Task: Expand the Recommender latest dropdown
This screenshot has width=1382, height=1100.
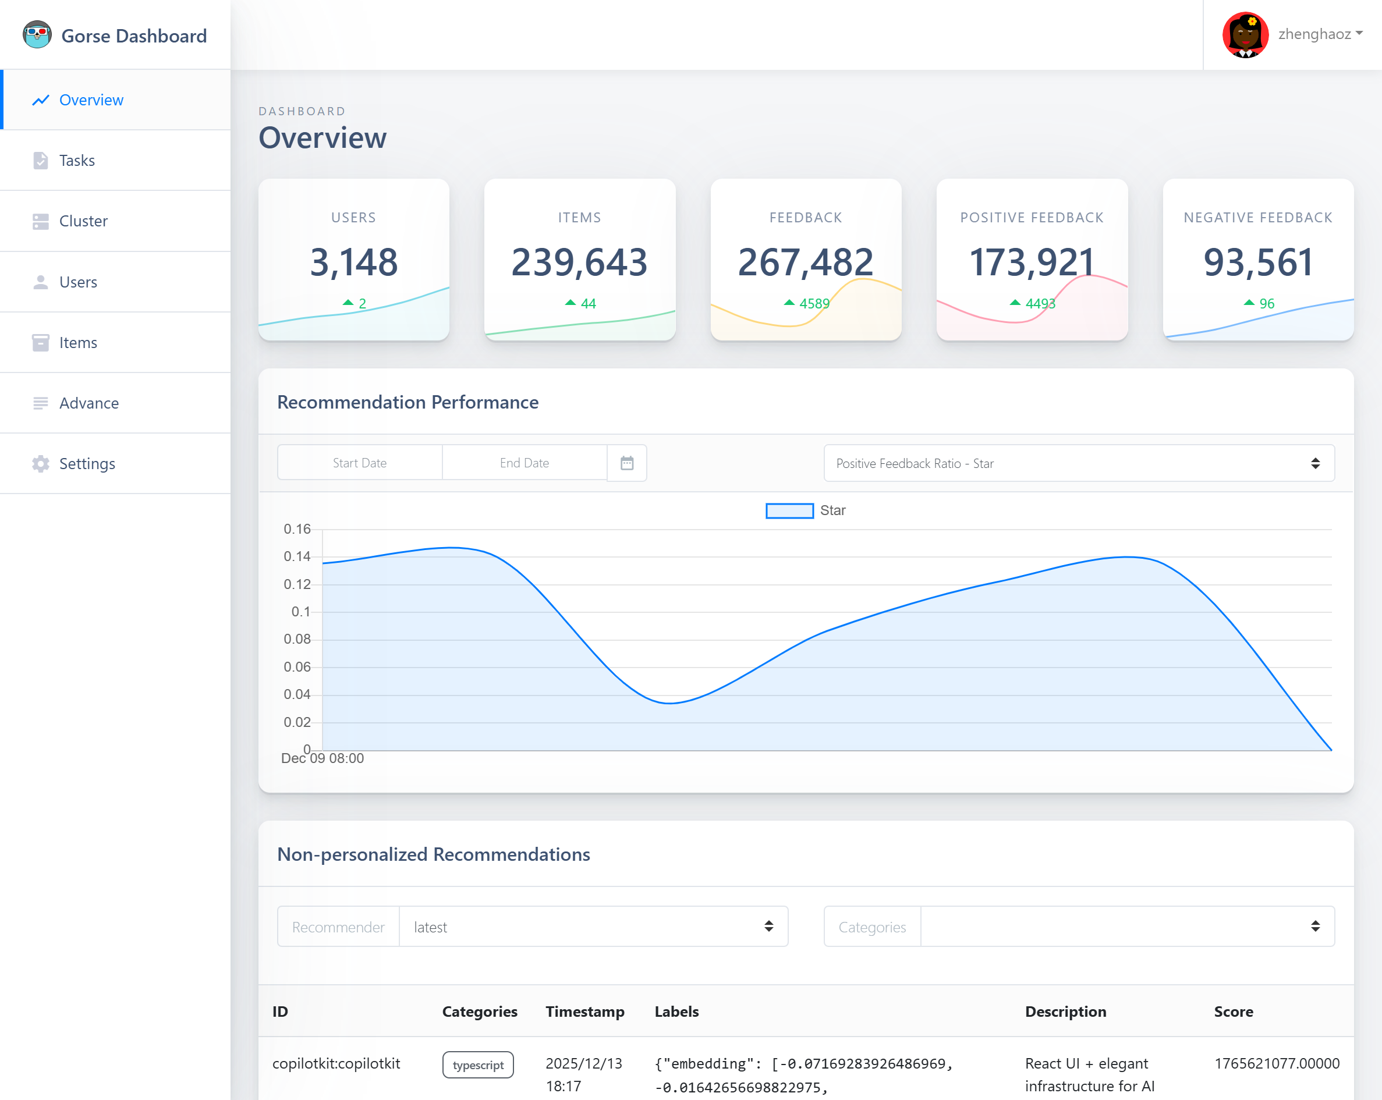Action: 592,927
